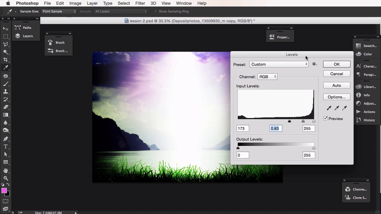The width and height of the screenshot is (381, 214).
Task: Select the Gradient tool
Action: point(6,115)
